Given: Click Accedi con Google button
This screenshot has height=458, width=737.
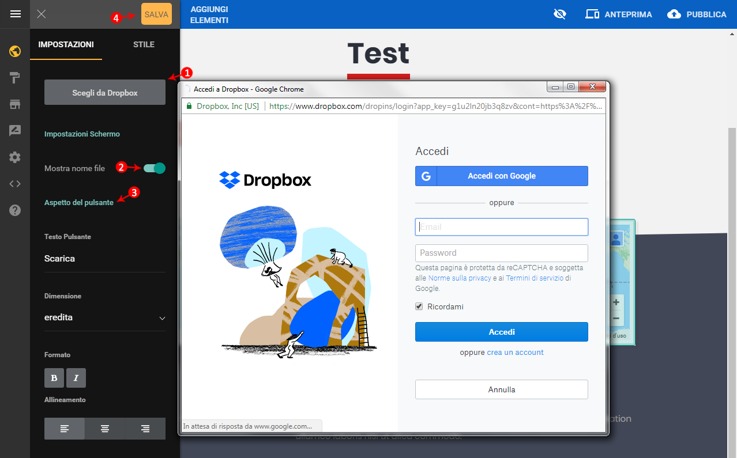Looking at the screenshot, I should coord(502,176).
